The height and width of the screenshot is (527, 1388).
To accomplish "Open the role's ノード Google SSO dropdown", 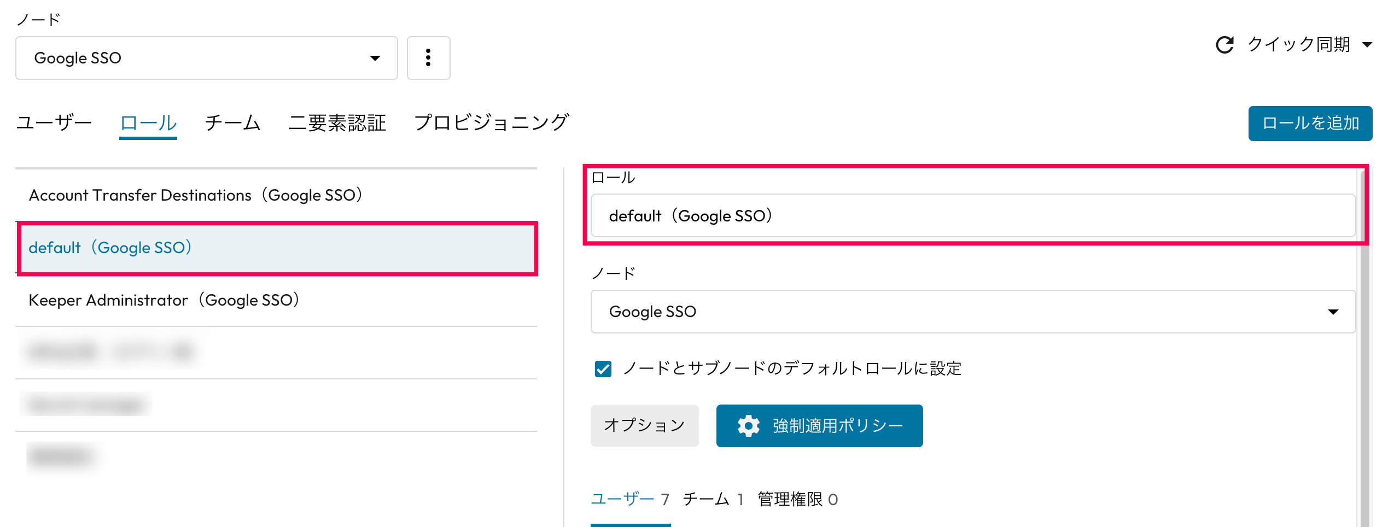I will point(973,312).
